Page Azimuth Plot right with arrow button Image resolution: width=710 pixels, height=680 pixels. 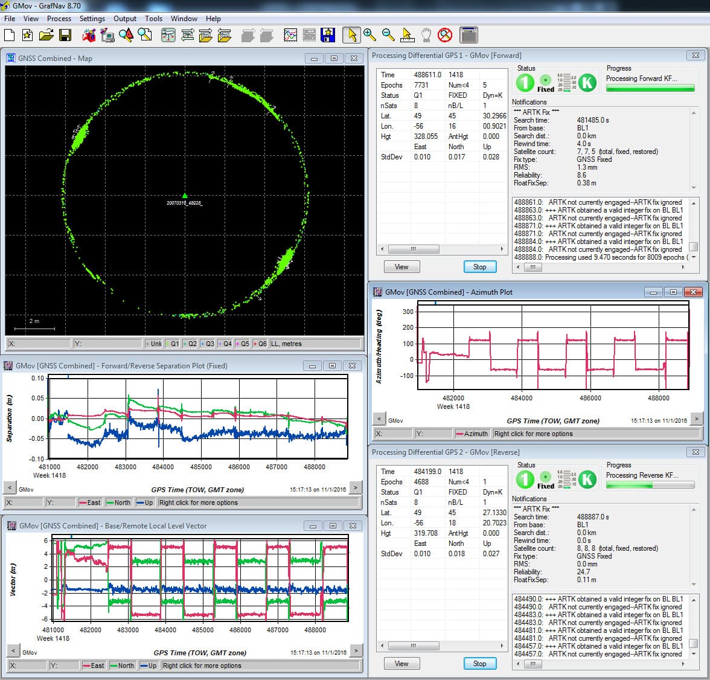[x=697, y=419]
